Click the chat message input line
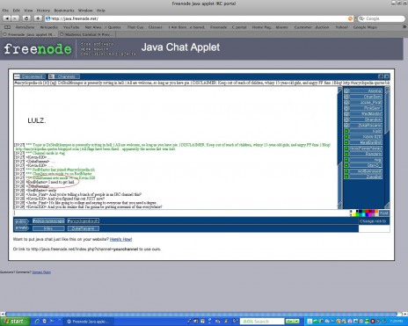Viewport: 408px width, 326px height. pos(182,213)
